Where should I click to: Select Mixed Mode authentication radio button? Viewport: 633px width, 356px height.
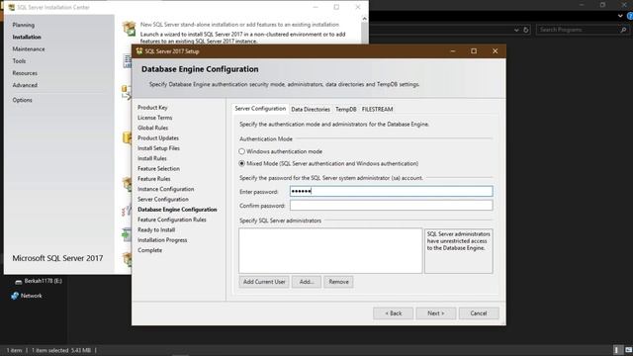tap(241, 163)
